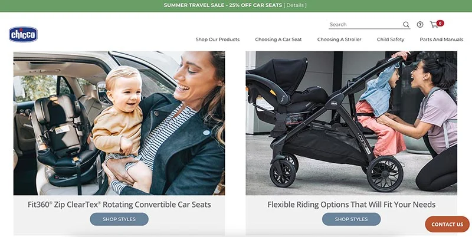Click Shop Styles under car seats
The height and width of the screenshot is (237, 472).
[x=119, y=219]
